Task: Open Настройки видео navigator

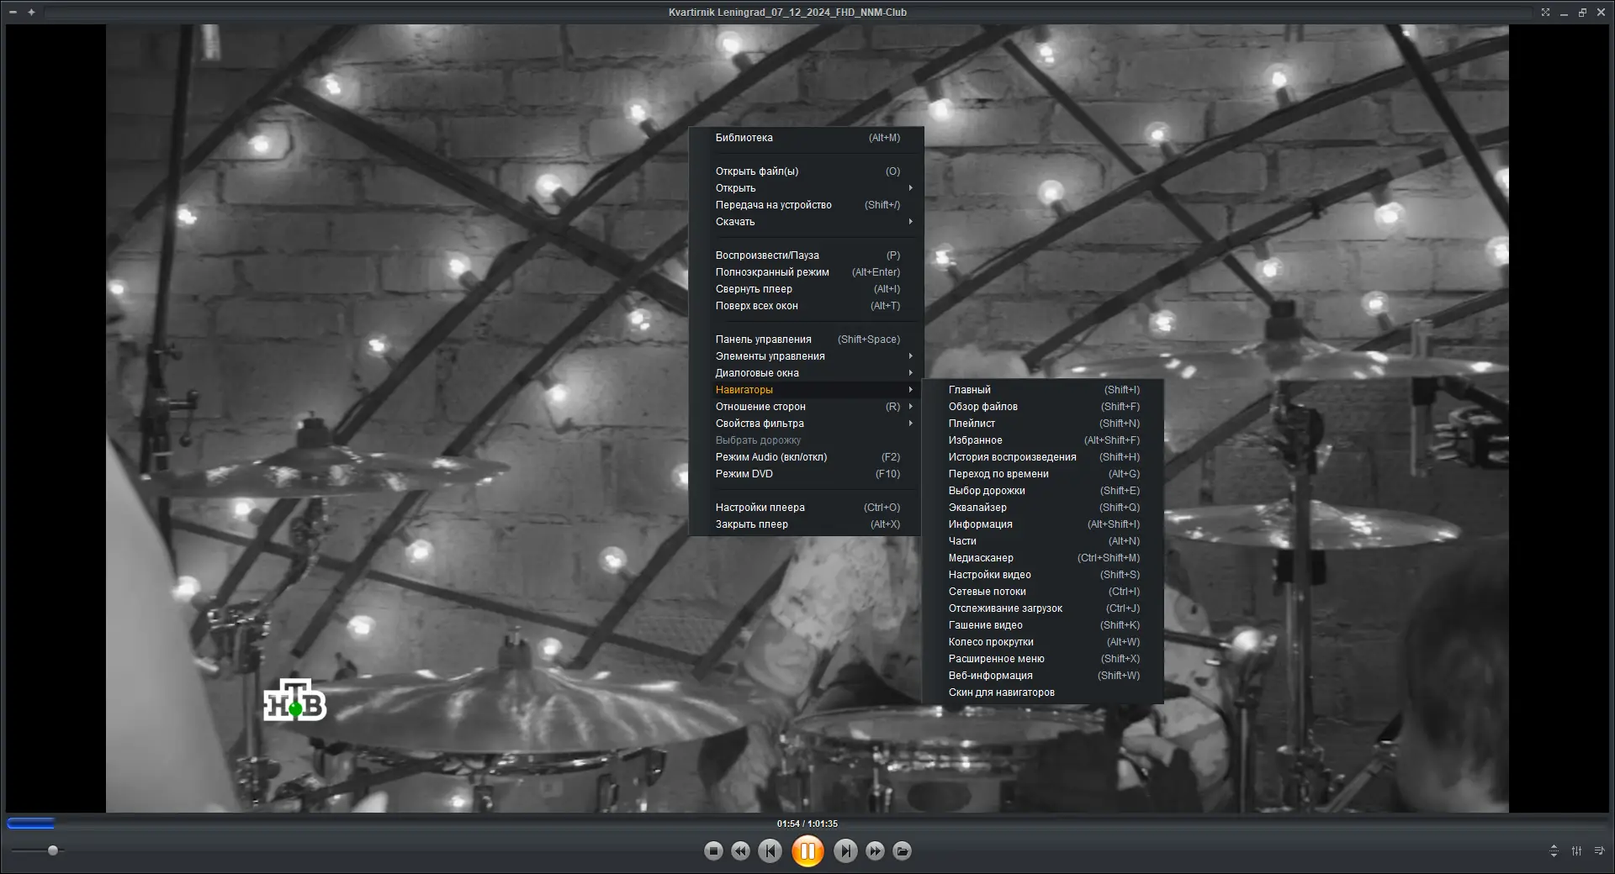Action: pos(1043,575)
